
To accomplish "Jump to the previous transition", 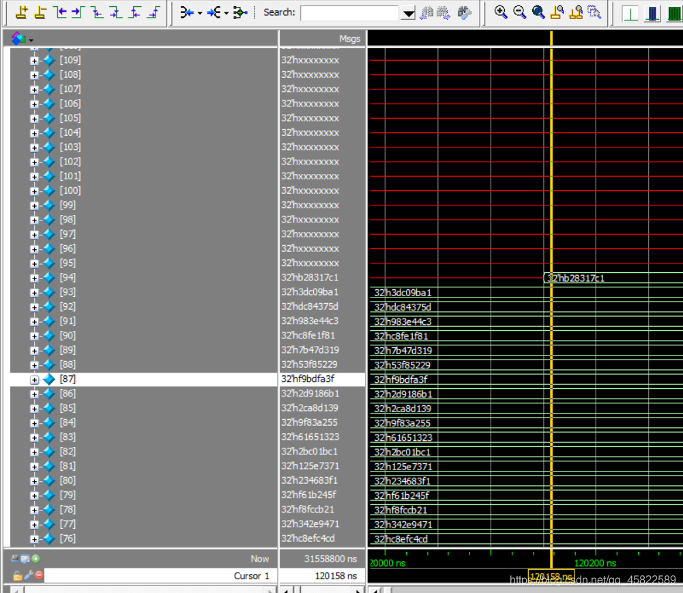I will [x=59, y=12].
